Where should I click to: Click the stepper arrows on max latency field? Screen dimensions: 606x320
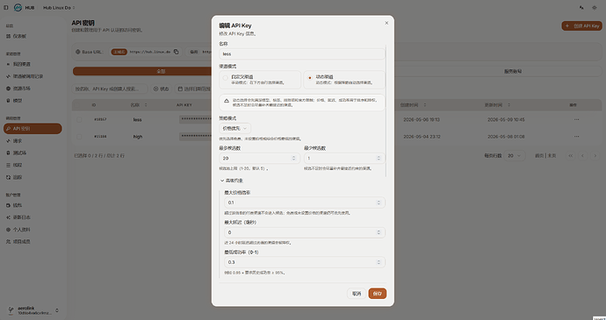[379, 232]
